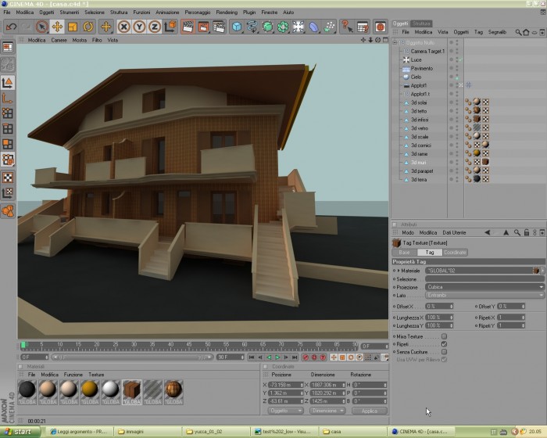The height and width of the screenshot is (438, 547).
Task: Add a deformer object icon
Action: [x=313, y=27]
